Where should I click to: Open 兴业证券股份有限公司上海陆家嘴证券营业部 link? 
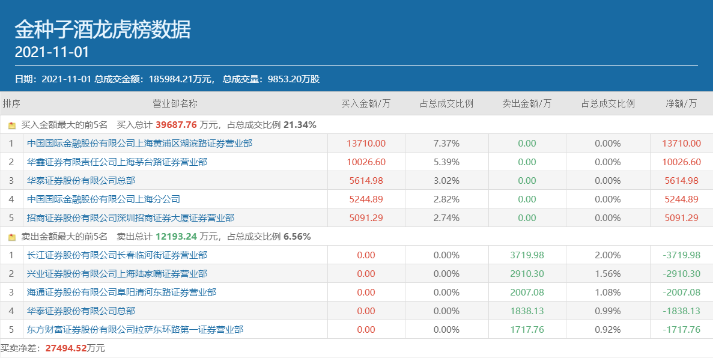tap(117, 274)
